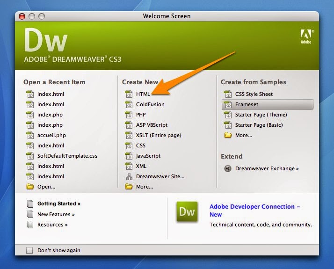The width and height of the screenshot is (334, 269).
Task: Click the page icon beside ColdFusion
Action: coord(129,104)
